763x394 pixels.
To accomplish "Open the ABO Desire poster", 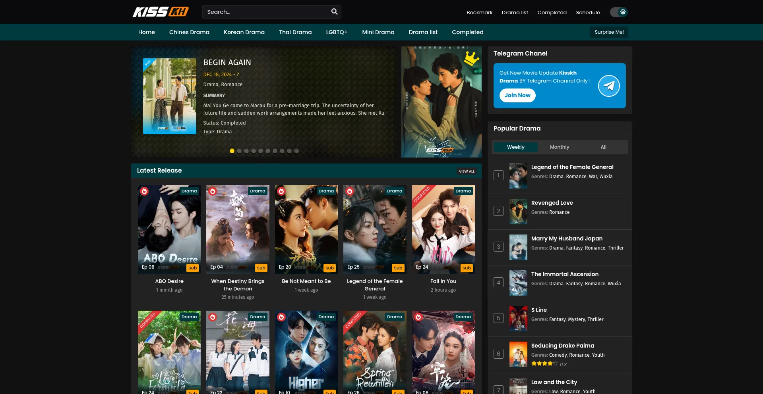I will (x=169, y=229).
